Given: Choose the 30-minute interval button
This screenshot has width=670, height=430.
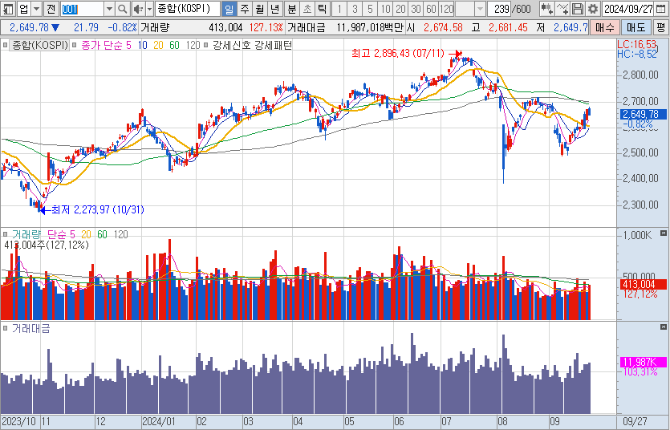Looking at the screenshot, I should tap(416, 9).
